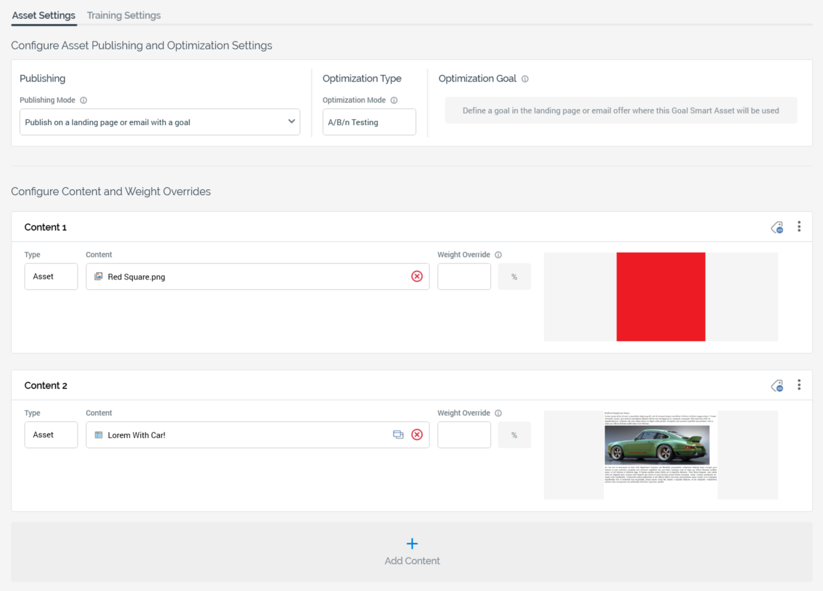Click the tag icon in Content 1 header

777,227
